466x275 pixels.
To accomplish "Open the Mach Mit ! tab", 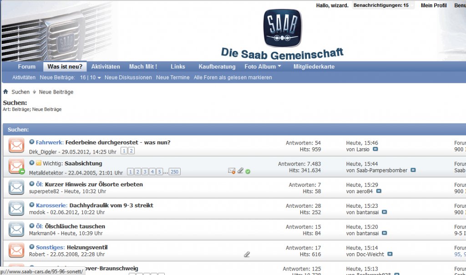I will tap(143, 66).
